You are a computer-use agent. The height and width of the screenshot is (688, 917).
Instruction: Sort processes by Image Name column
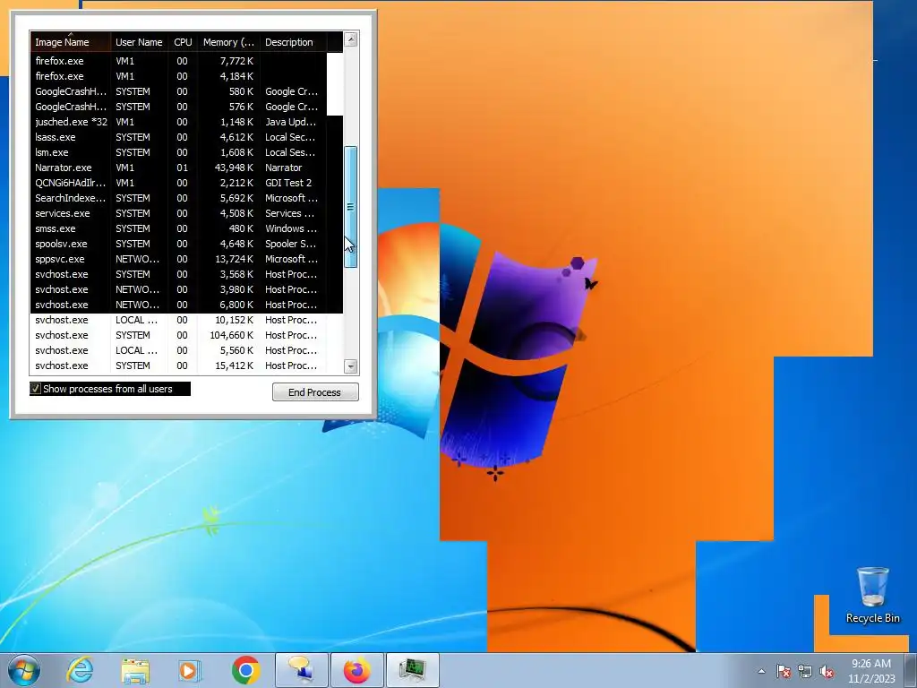[x=70, y=42]
